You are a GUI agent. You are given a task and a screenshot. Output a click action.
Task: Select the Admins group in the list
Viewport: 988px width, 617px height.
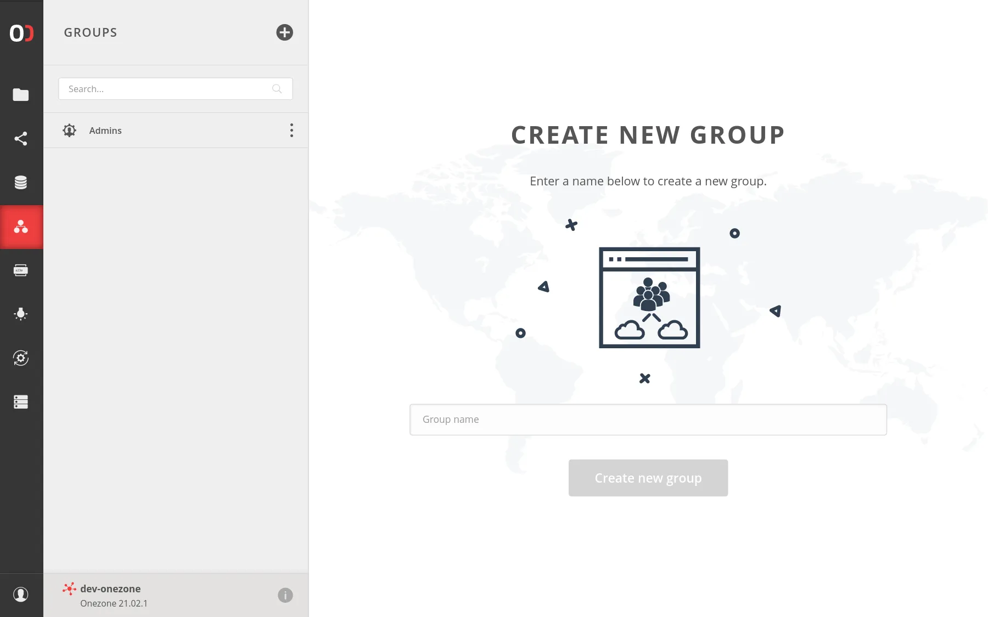click(105, 131)
